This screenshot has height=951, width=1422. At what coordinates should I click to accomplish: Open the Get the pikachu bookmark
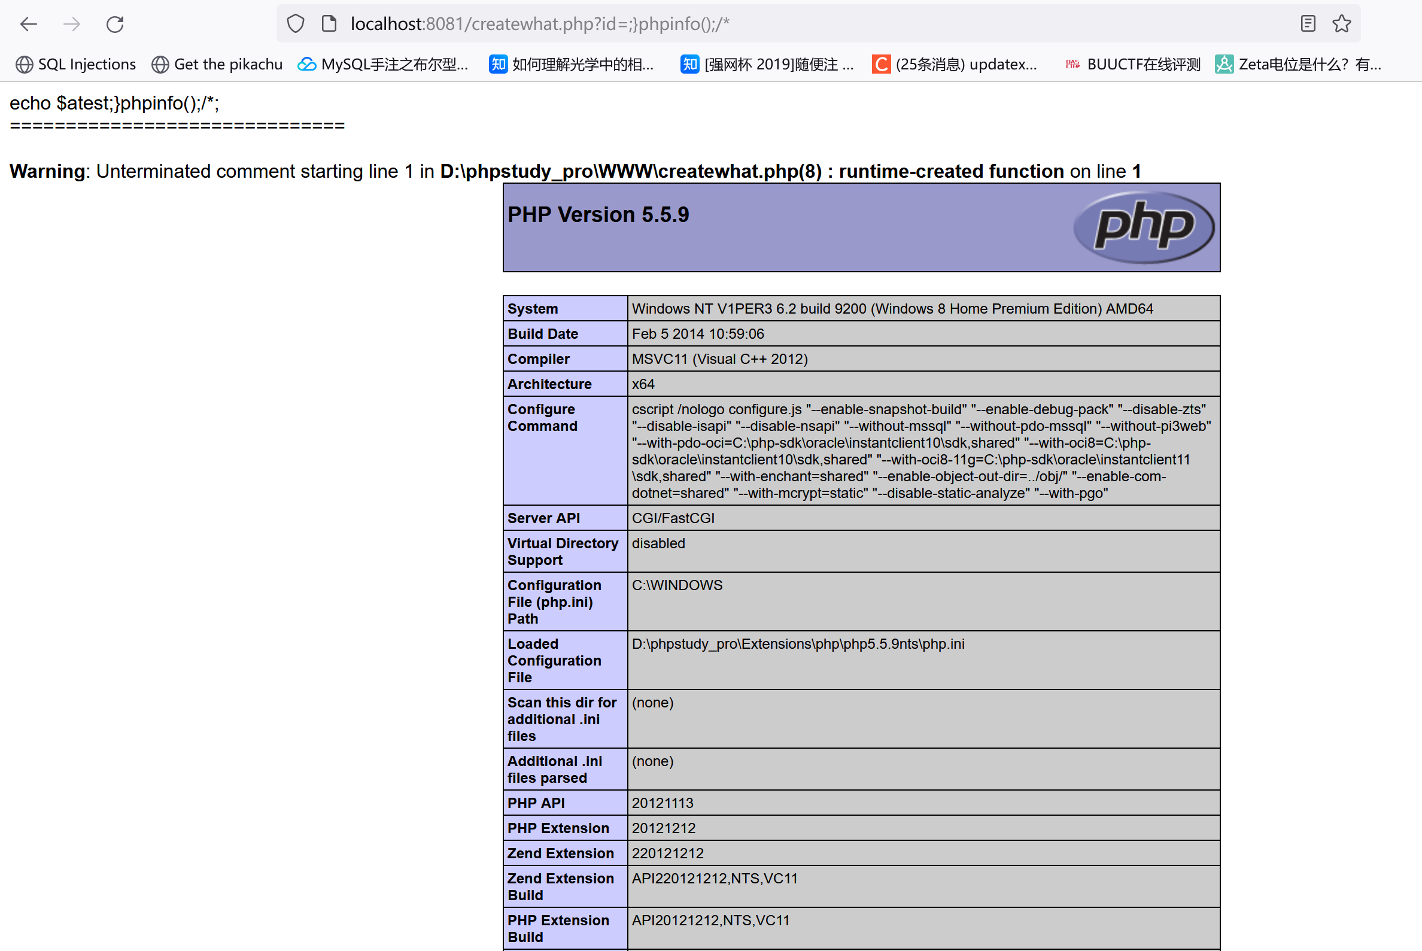217,64
